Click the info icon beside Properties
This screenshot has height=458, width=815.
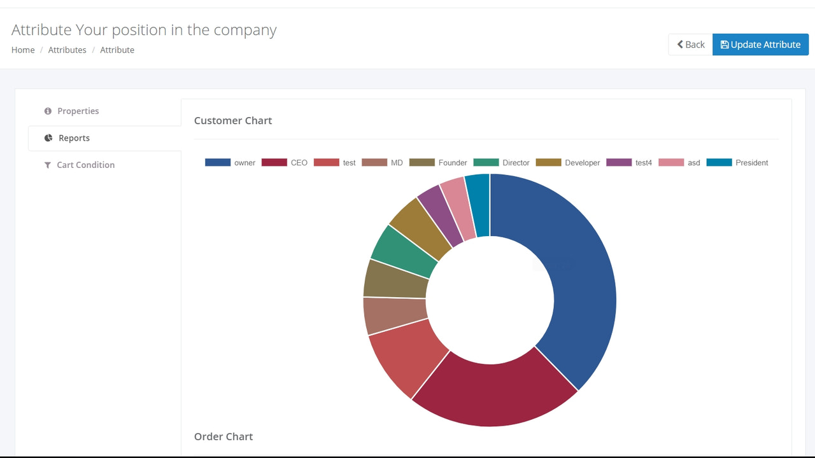coord(48,111)
